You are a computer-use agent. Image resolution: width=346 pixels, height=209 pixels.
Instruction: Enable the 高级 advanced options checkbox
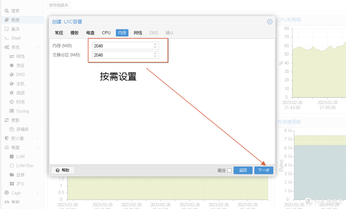(x=229, y=170)
